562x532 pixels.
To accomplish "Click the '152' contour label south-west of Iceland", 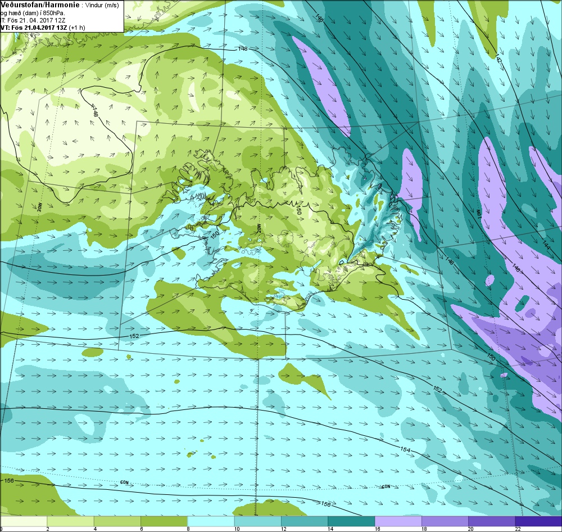I will click(x=134, y=336).
